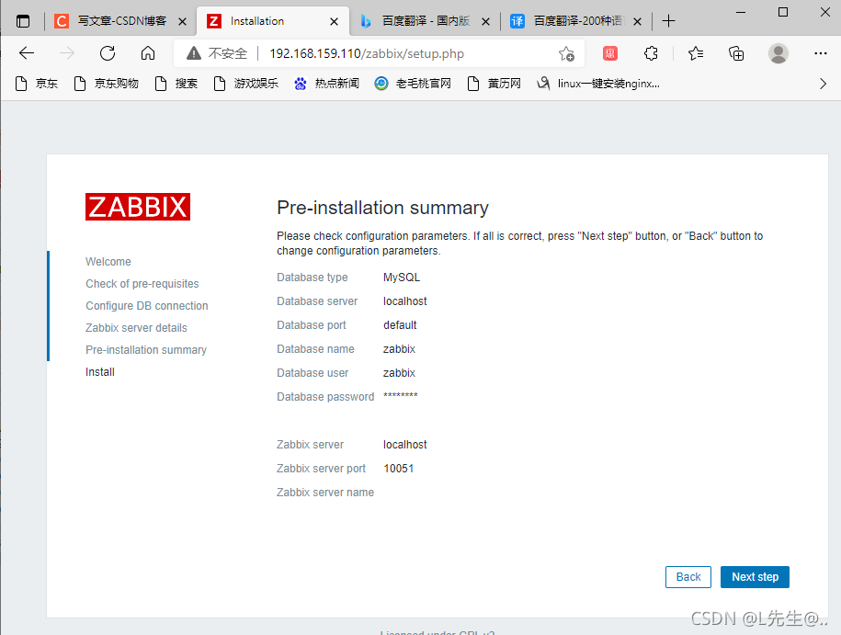The width and height of the screenshot is (841, 635).
Task: Click the Database port default value
Action: (400, 325)
